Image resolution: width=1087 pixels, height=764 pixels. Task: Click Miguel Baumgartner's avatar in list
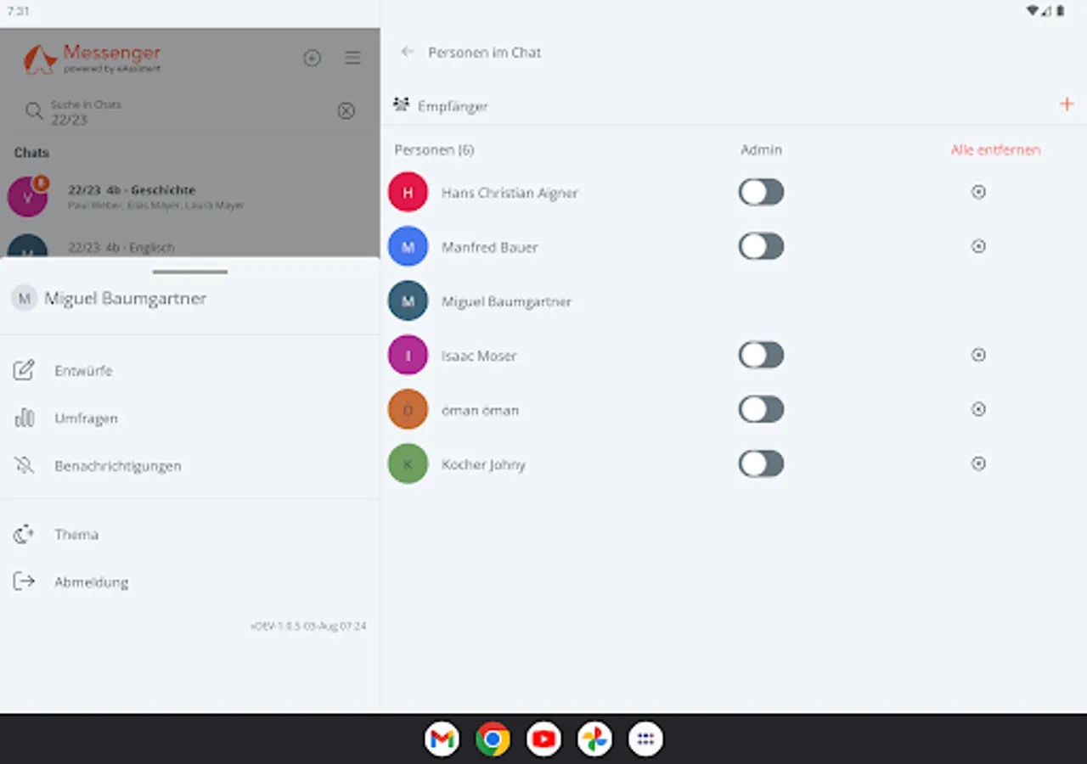click(408, 301)
